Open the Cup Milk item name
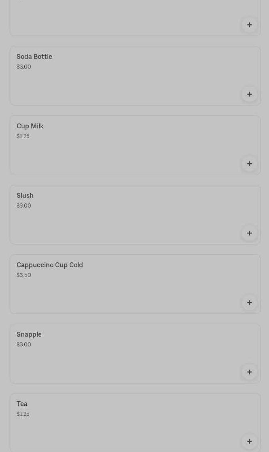The width and height of the screenshot is (269, 452). (30, 126)
